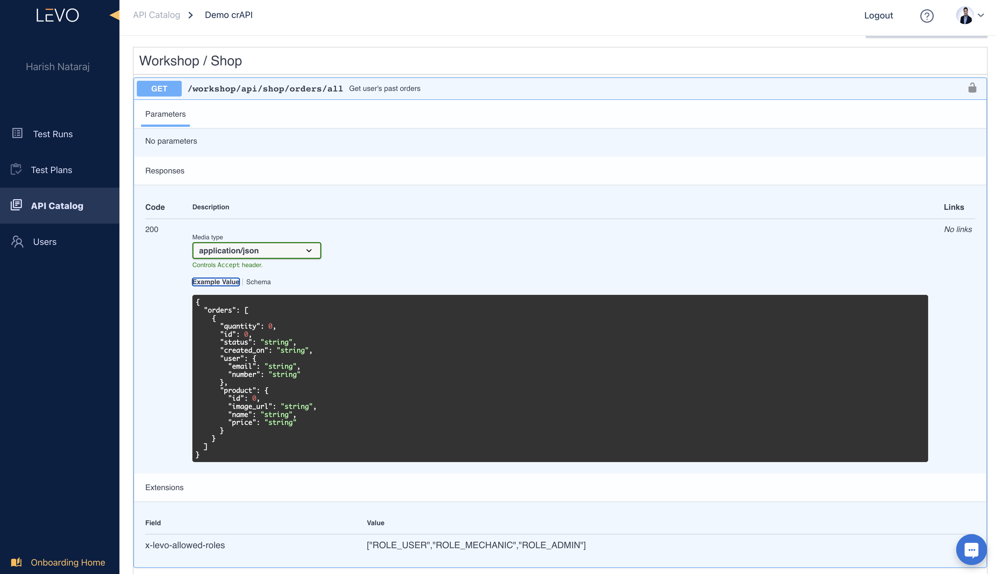Switch to the Schema tab
Image resolution: width=996 pixels, height=574 pixels.
[258, 282]
